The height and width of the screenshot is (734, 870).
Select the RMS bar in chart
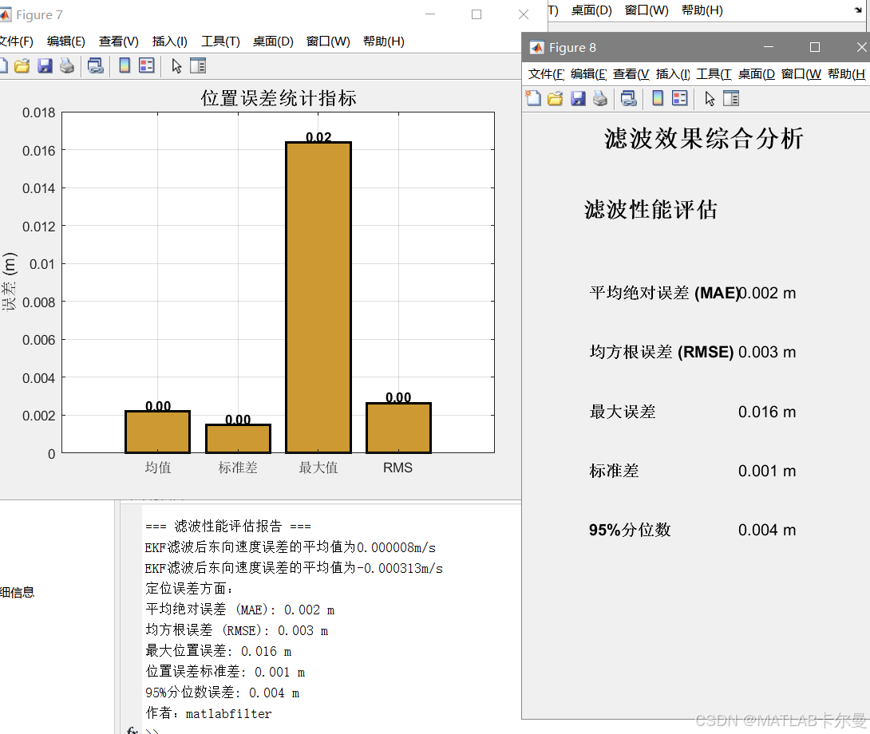398,428
